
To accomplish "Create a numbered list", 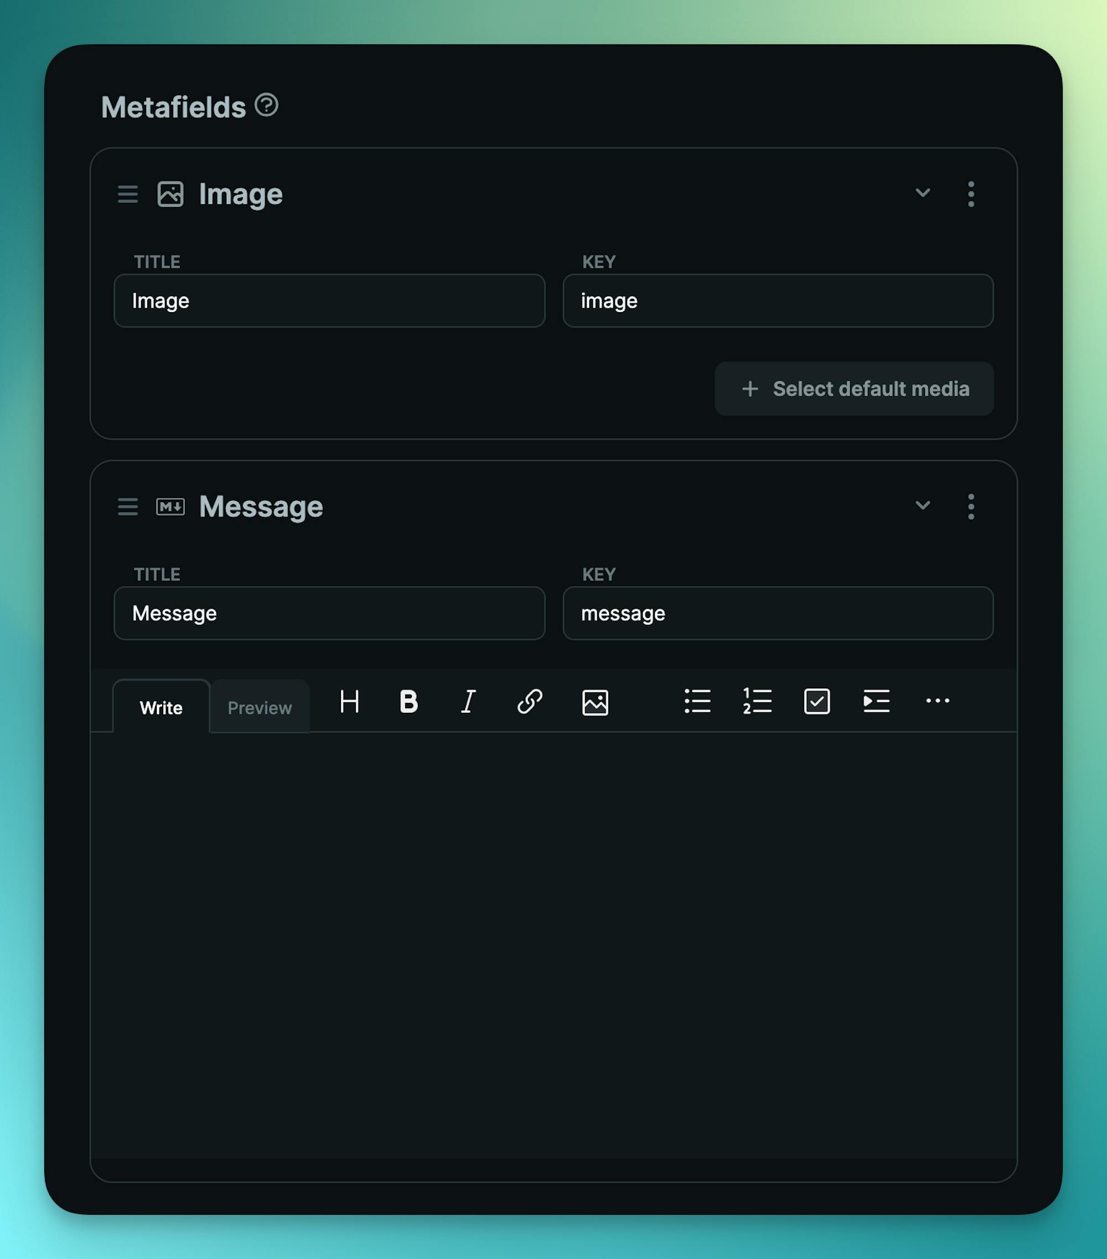I will [757, 702].
